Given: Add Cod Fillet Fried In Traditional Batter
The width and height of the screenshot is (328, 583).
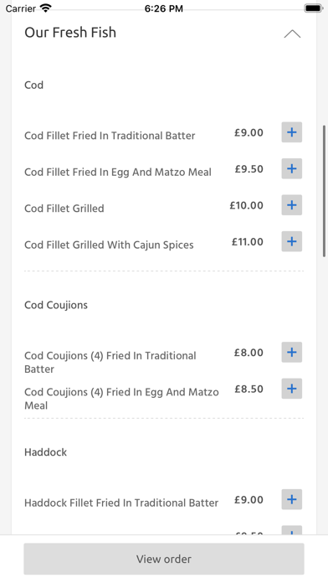Looking at the screenshot, I should tap(291, 132).
